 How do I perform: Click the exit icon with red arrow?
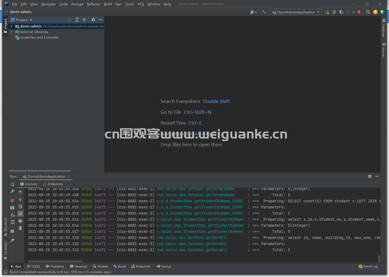coord(12,222)
